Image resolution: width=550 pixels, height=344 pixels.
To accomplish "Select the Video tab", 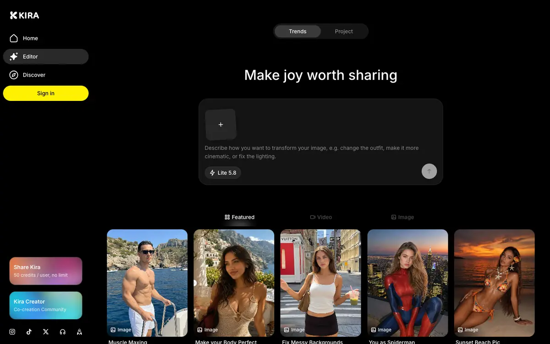I will pyautogui.click(x=321, y=217).
